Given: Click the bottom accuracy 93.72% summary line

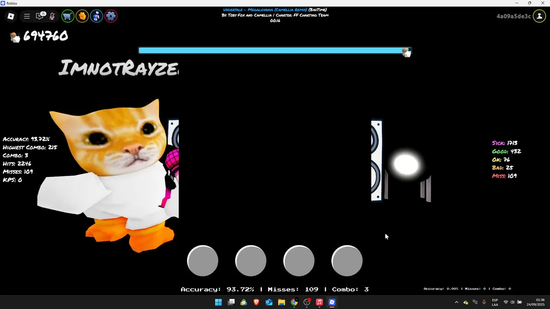Looking at the screenshot, I should pyautogui.click(x=275, y=289).
